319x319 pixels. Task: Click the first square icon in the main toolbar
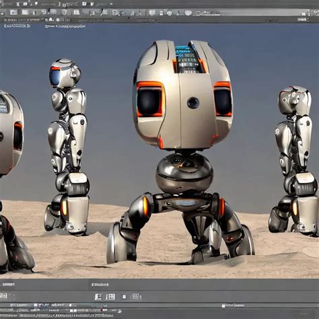13,12
